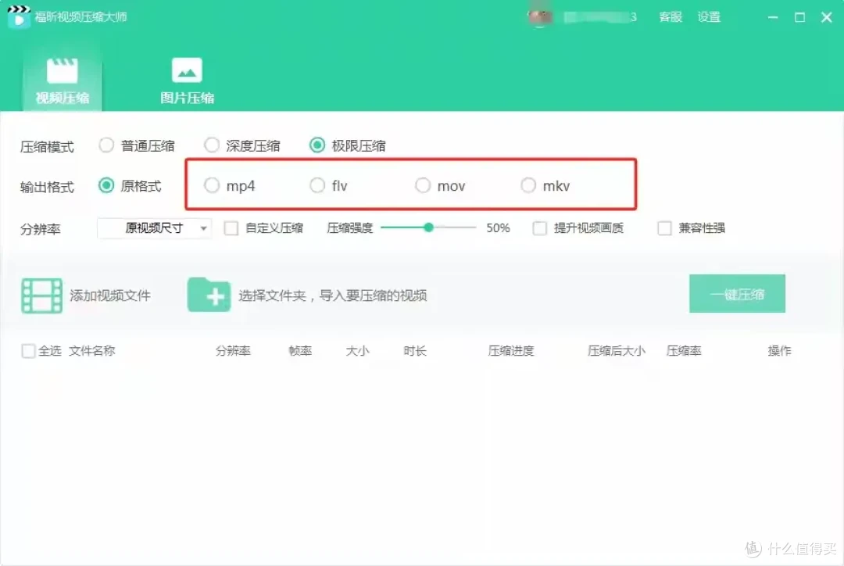Click the 50% compression strength value
Viewport: 844px width, 566px height.
(498, 228)
